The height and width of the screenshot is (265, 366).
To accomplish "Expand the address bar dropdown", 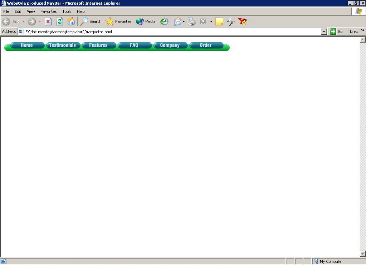I will [x=324, y=31].
